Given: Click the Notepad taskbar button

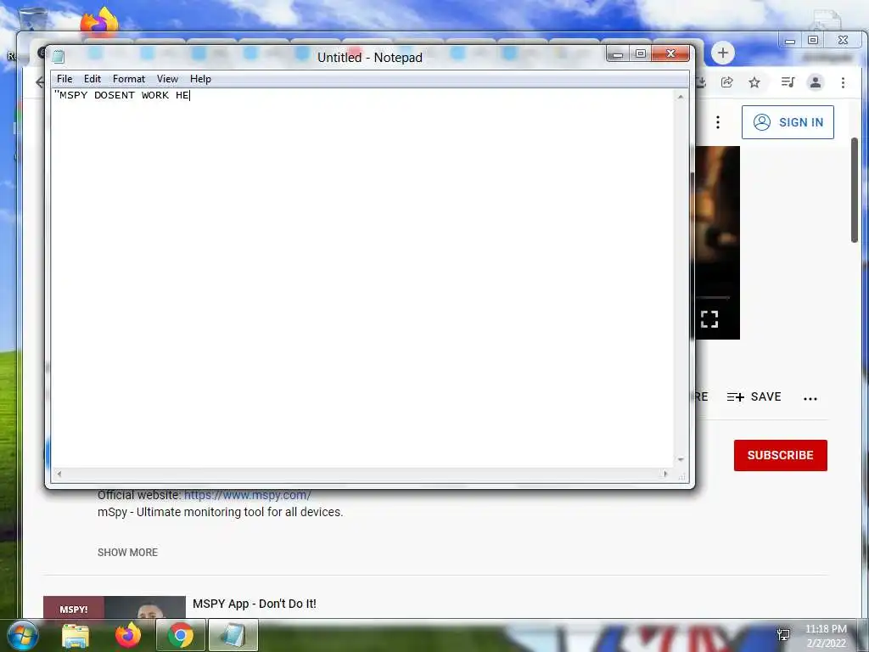Looking at the screenshot, I should point(233,635).
